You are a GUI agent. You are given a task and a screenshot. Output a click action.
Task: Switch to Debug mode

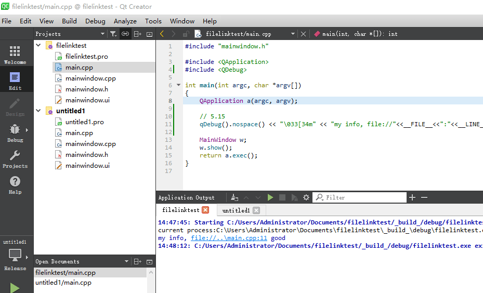tap(15, 132)
